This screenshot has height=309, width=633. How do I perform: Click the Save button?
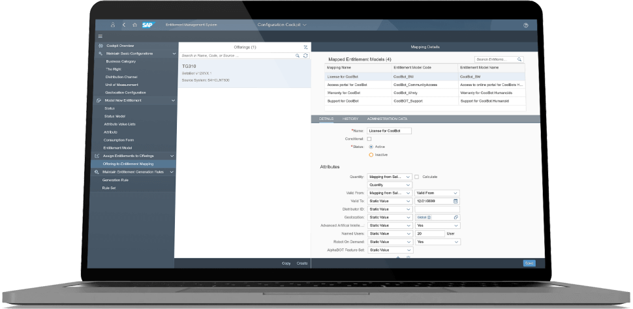click(x=529, y=263)
